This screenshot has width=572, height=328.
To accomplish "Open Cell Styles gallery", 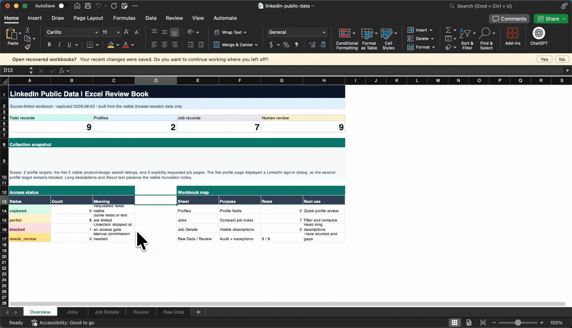I will 389,39.
